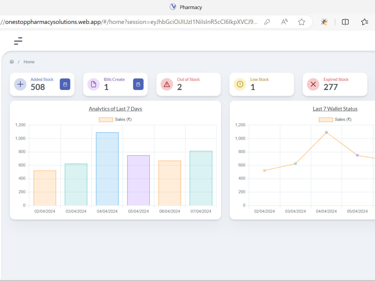Activate the Read Aloud icon
This screenshot has width=375, height=281.
(x=284, y=22)
